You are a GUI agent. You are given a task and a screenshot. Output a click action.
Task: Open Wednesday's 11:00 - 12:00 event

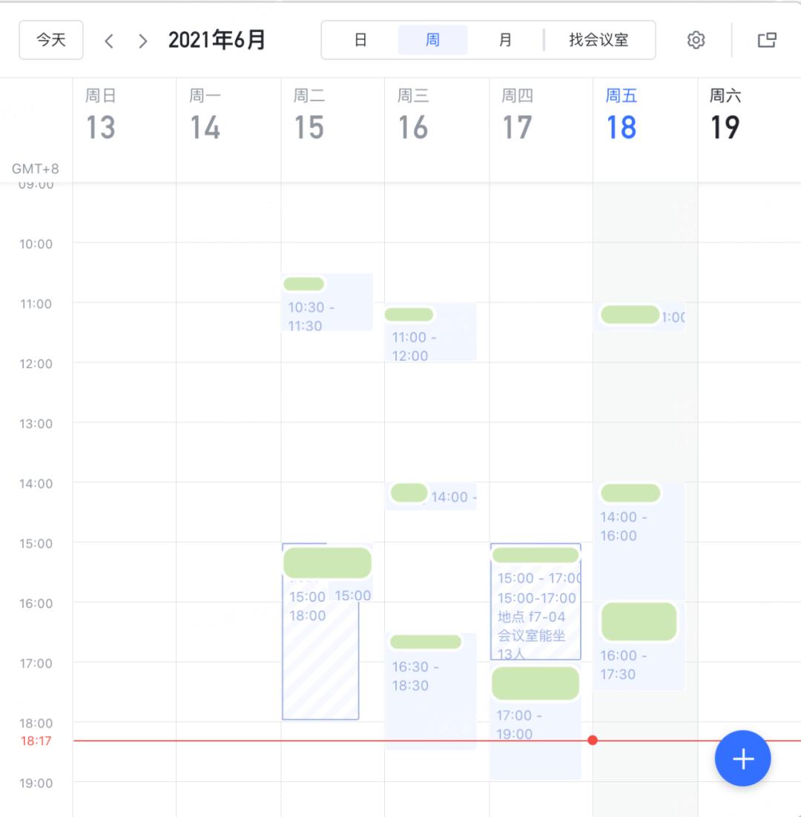430,334
